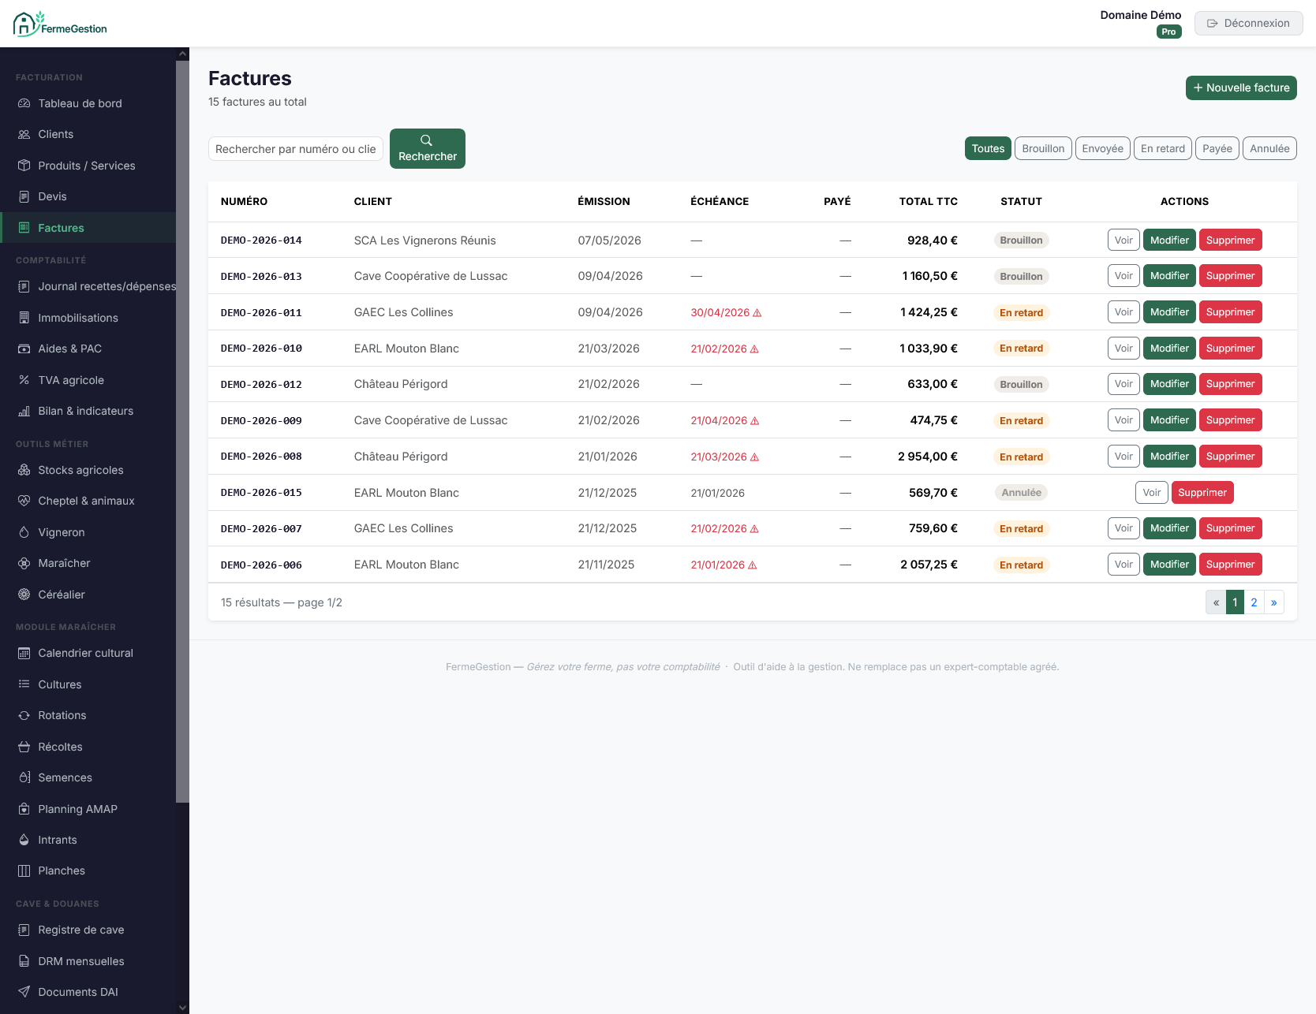This screenshot has height=1014, width=1316.
Task: Click the Aides & PAC icon
Action: (24, 349)
